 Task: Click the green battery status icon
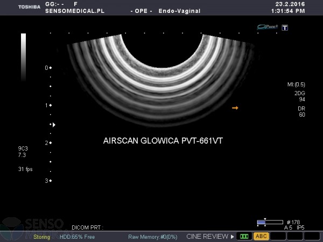245,236
